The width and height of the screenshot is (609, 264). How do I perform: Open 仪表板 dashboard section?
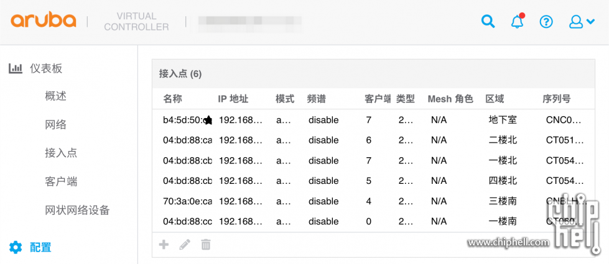coord(46,68)
